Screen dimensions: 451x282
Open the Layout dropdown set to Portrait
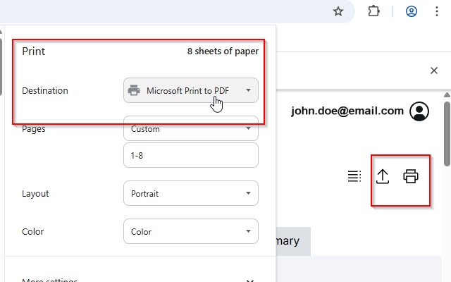[190, 193]
